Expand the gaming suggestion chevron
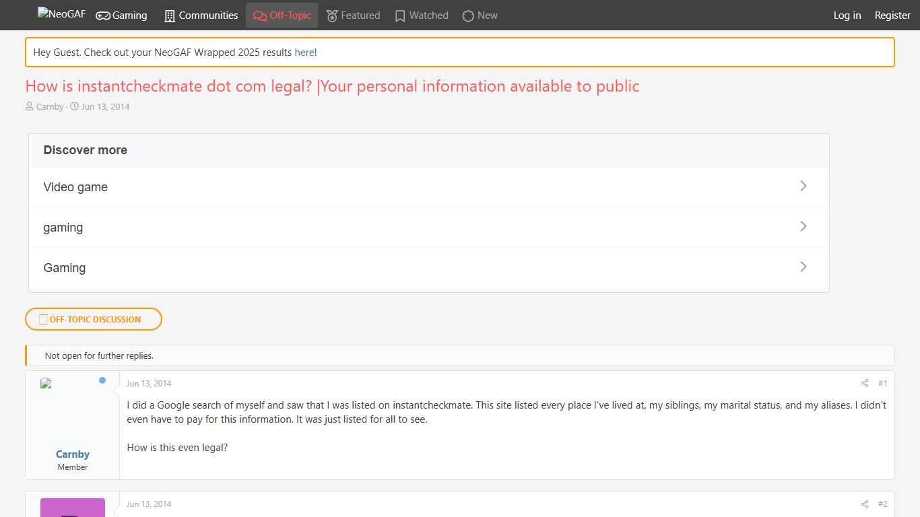 (803, 226)
